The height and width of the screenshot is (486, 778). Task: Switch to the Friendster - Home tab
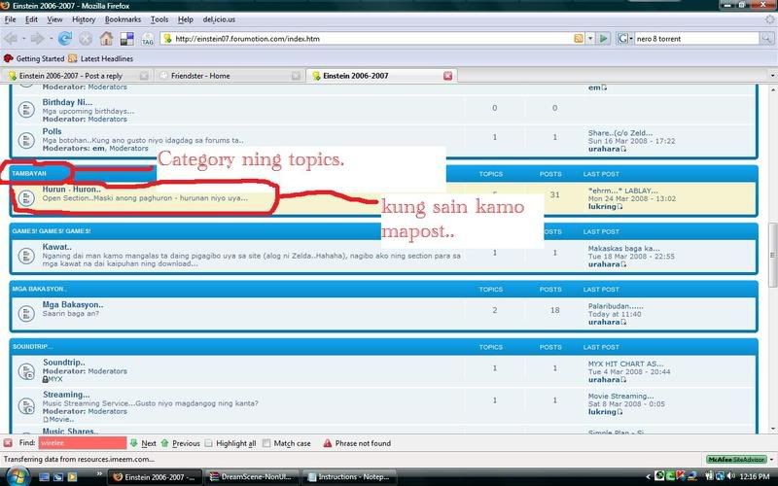pos(229,76)
